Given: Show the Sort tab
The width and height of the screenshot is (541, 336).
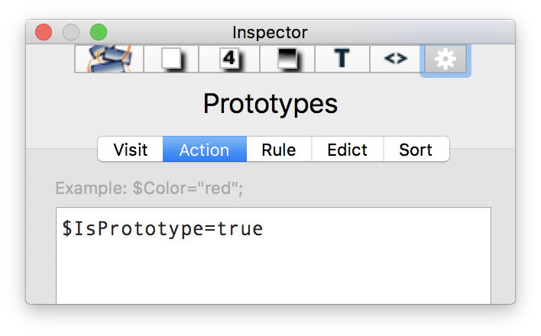Looking at the screenshot, I should pos(416,150).
